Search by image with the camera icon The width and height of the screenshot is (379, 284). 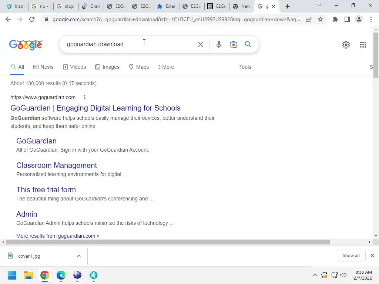pos(233,44)
